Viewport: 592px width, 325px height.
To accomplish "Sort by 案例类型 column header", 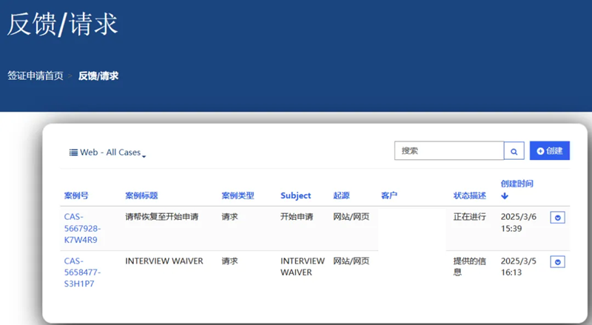I will pos(238,195).
